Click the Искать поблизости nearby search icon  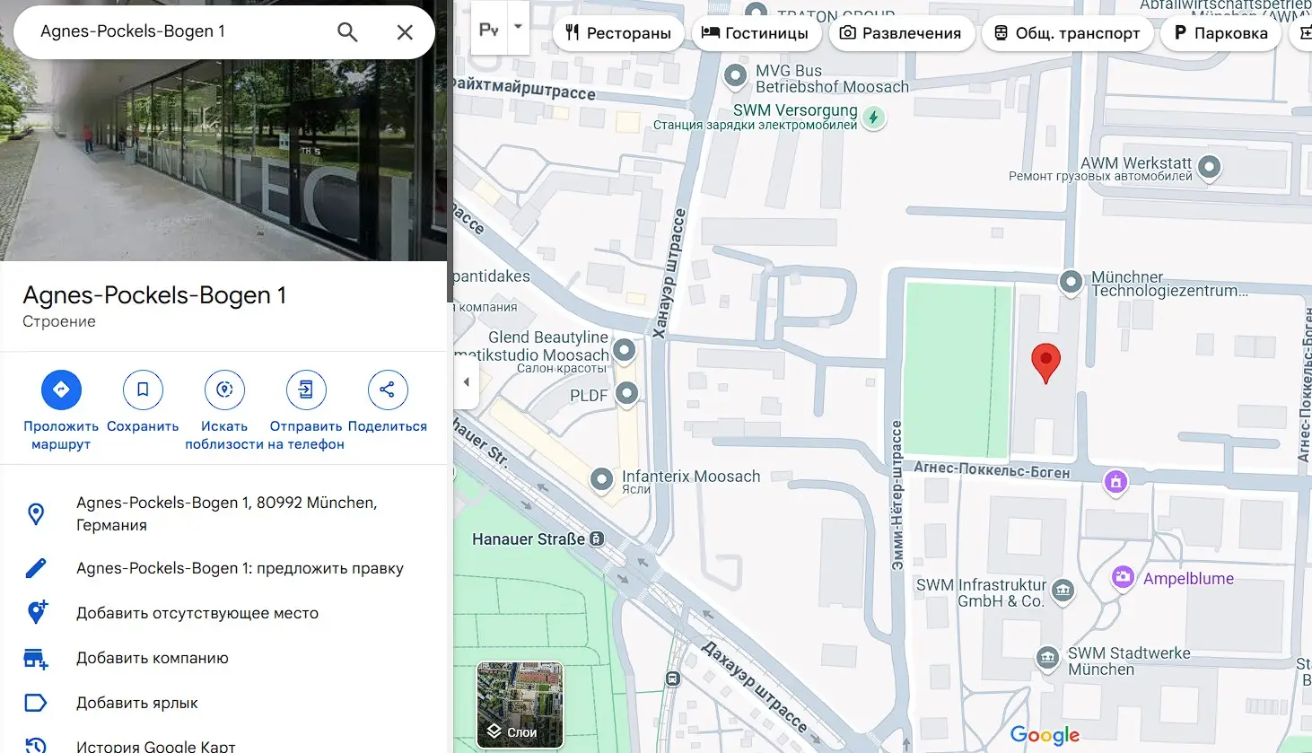pos(223,389)
